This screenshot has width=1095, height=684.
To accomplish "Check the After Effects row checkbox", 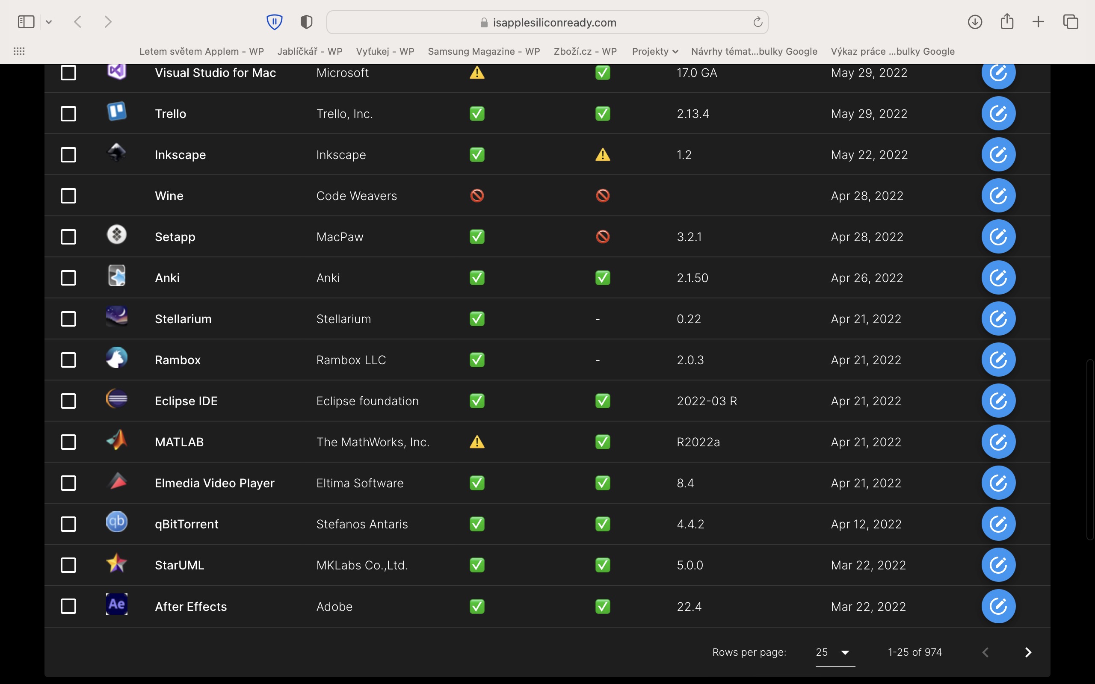I will click(68, 606).
